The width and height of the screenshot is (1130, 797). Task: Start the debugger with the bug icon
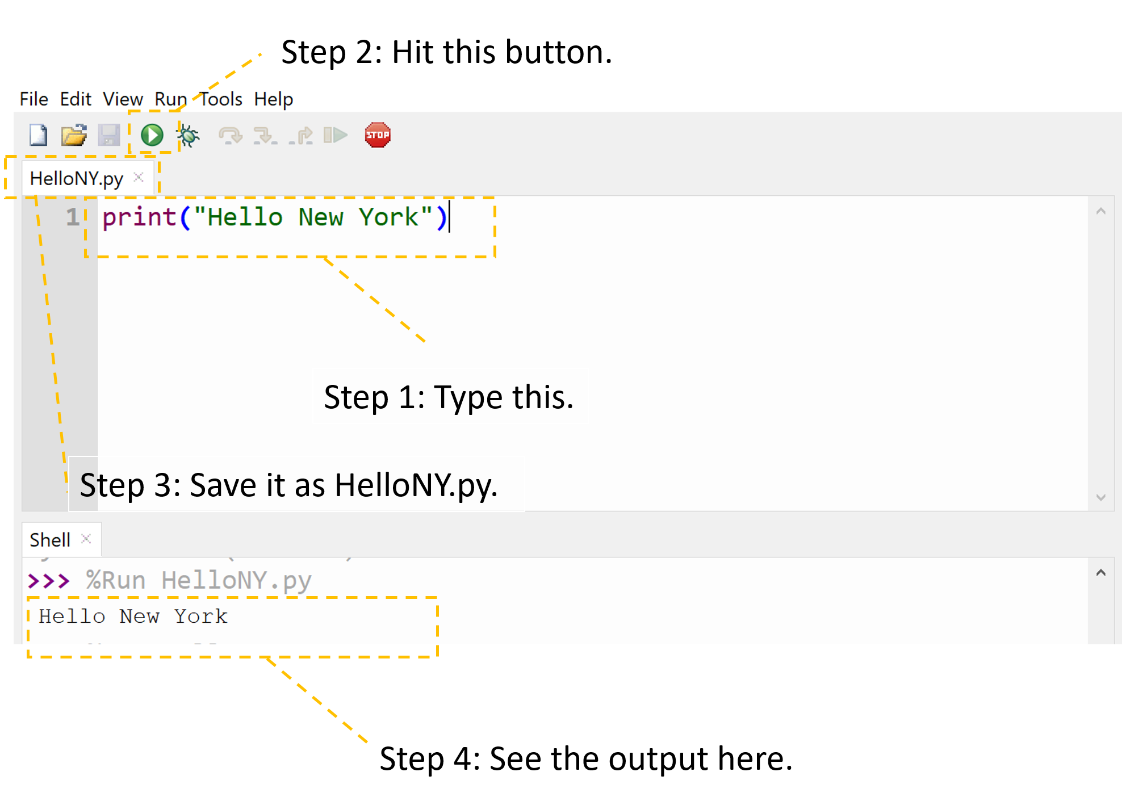click(188, 135)
